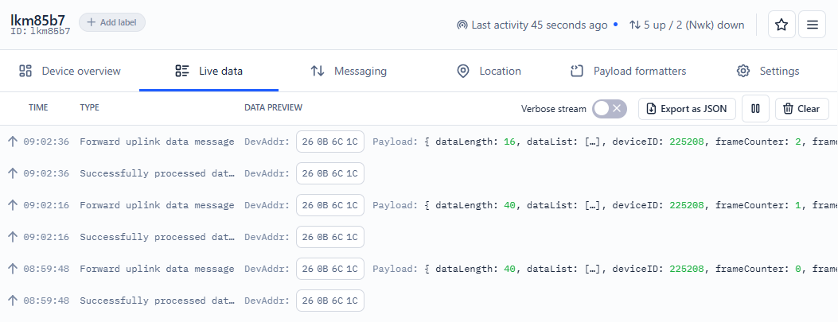Click uplink arrow of 09:02:16 Successfully processed row

(x=13, y=237)
